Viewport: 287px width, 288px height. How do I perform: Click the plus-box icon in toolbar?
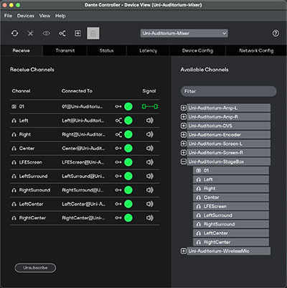pyautogui.click(x=77, y=33)
